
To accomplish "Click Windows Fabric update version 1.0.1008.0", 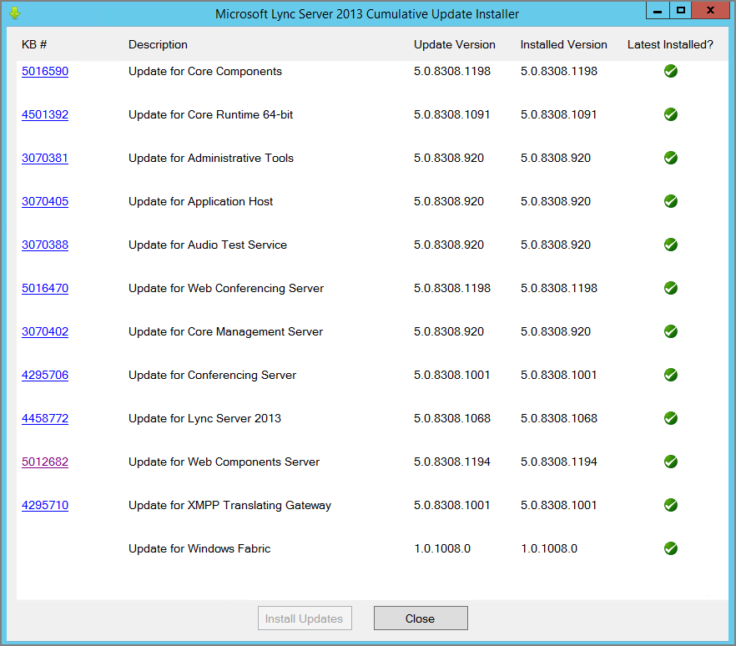I will tap(442, 549).
